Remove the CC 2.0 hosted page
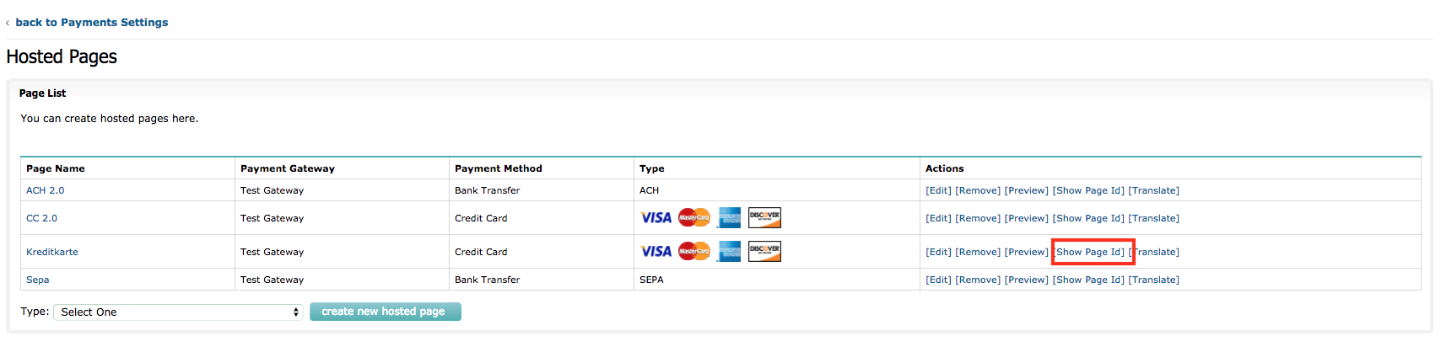This screenshot has height=352, width=1441. (978, 218)
